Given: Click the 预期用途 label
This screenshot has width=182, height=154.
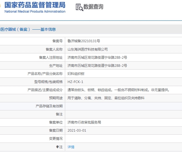Looking at the screenshot, I should 56,98.
